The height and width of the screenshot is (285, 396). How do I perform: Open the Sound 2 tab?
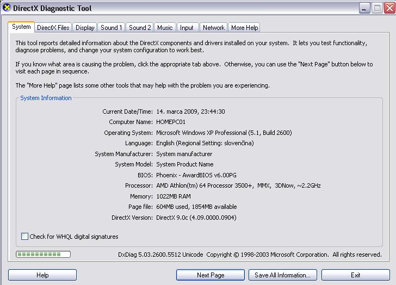140,28
